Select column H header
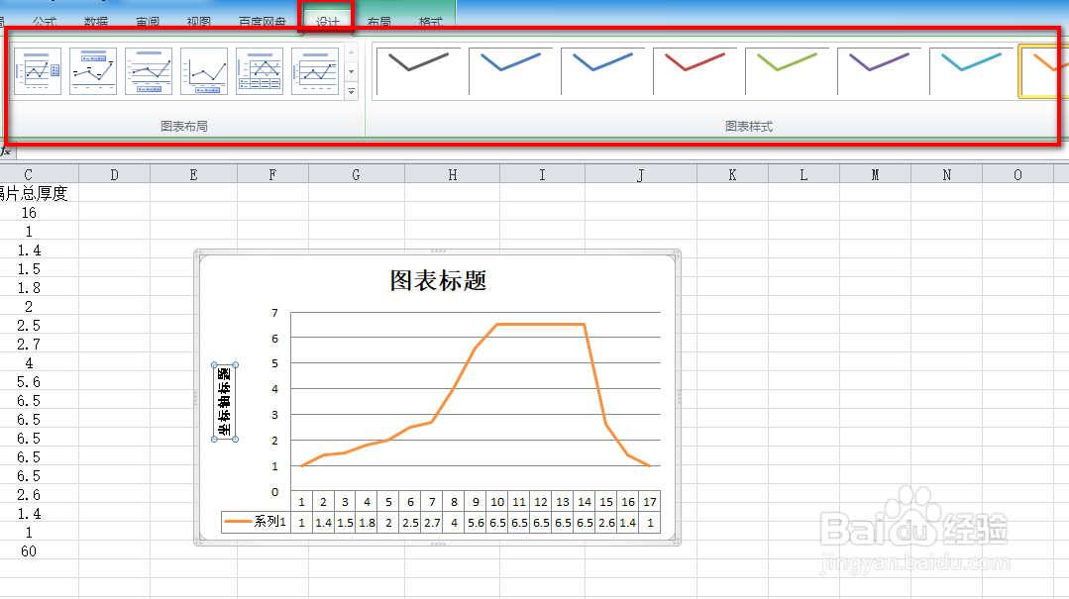 point(452,174)
